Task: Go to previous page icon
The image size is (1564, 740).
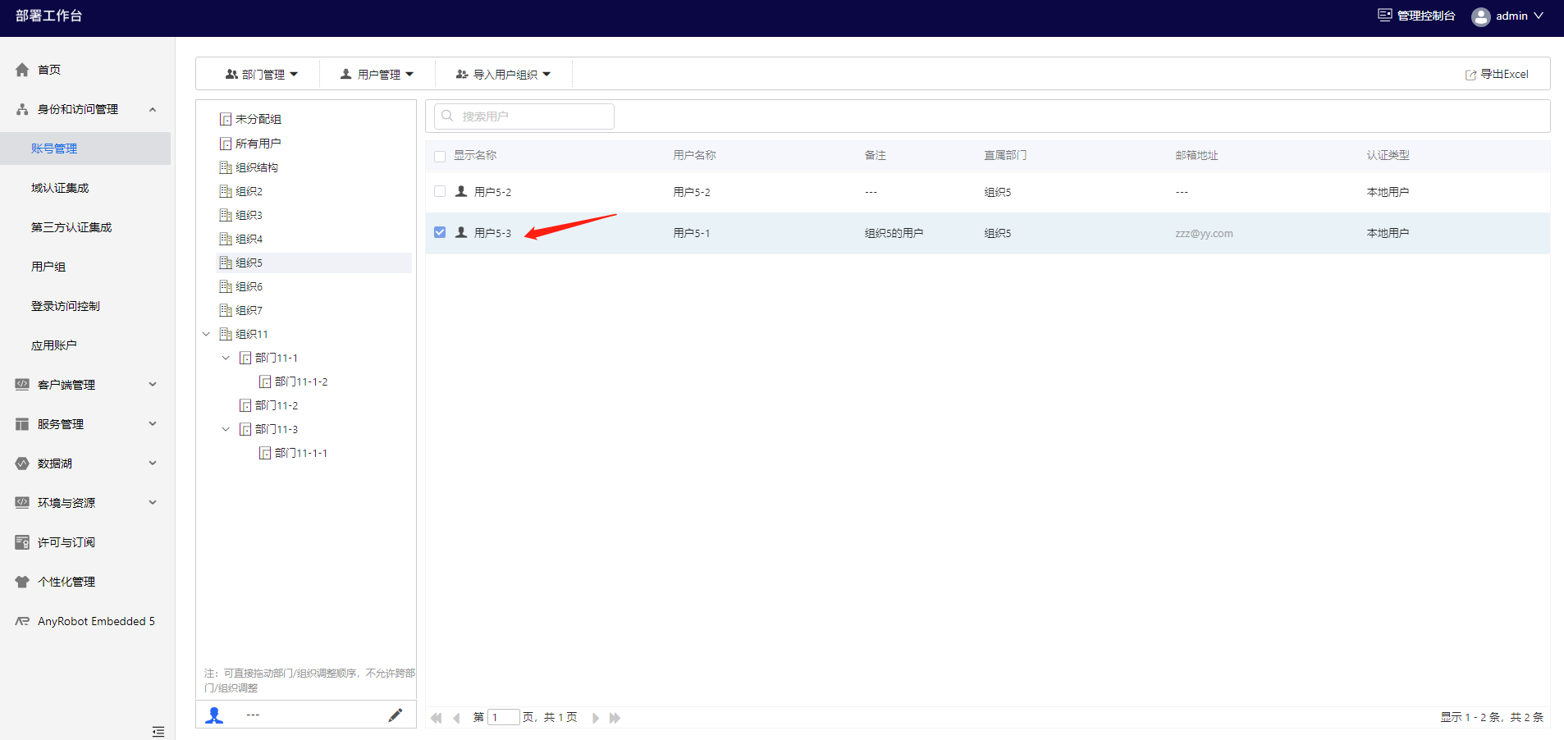Action: click(x=456, y=718)
